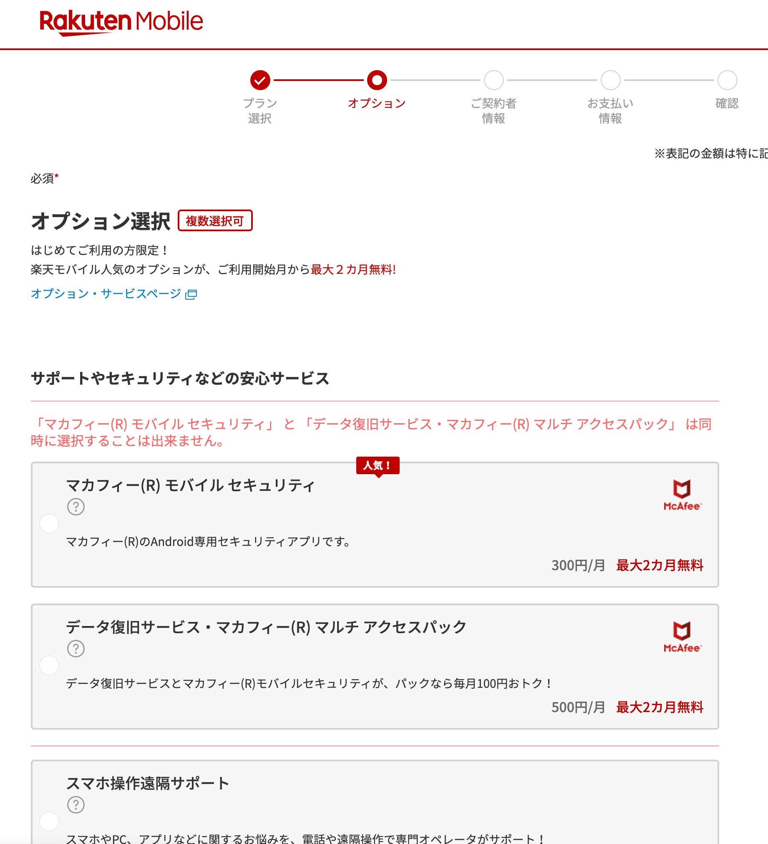Open help icon for スマホ操作遠隔サポート

[76, 805]
